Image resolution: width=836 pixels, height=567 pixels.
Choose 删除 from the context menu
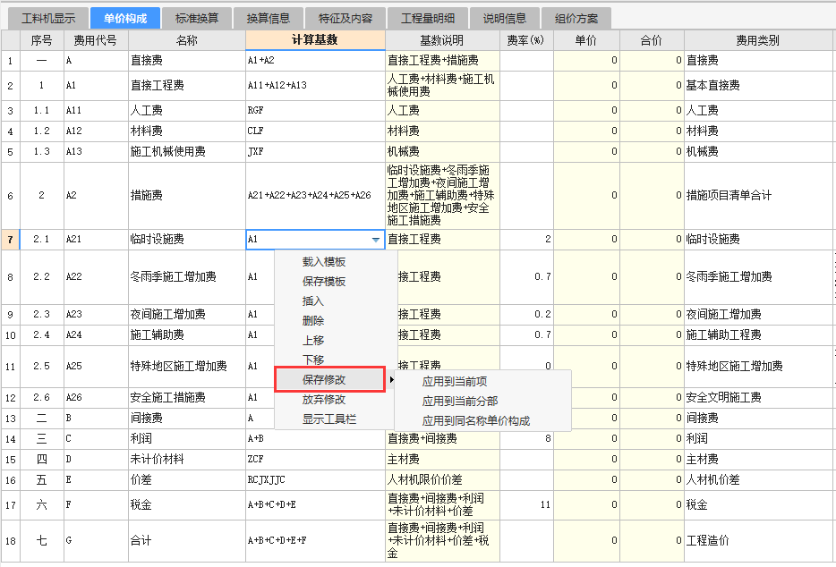point(313,321)
